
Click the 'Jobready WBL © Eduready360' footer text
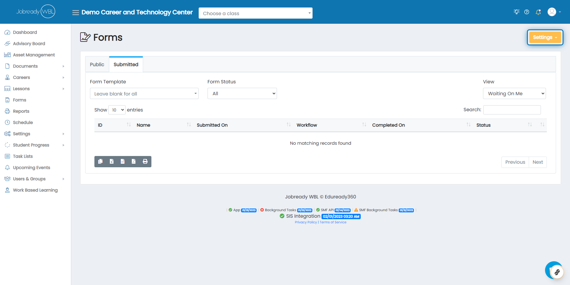click(x=321, y=197)
